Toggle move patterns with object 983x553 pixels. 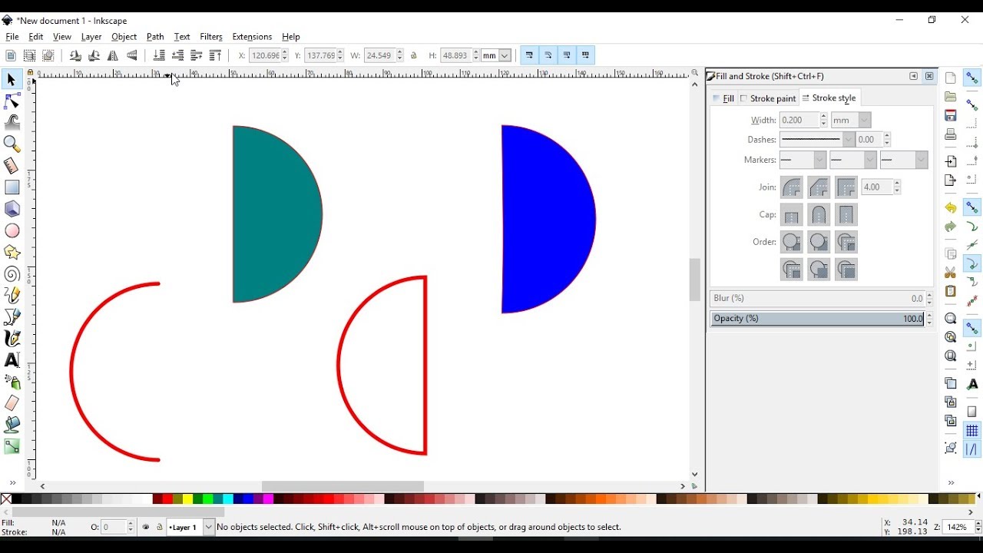point(586,55)
